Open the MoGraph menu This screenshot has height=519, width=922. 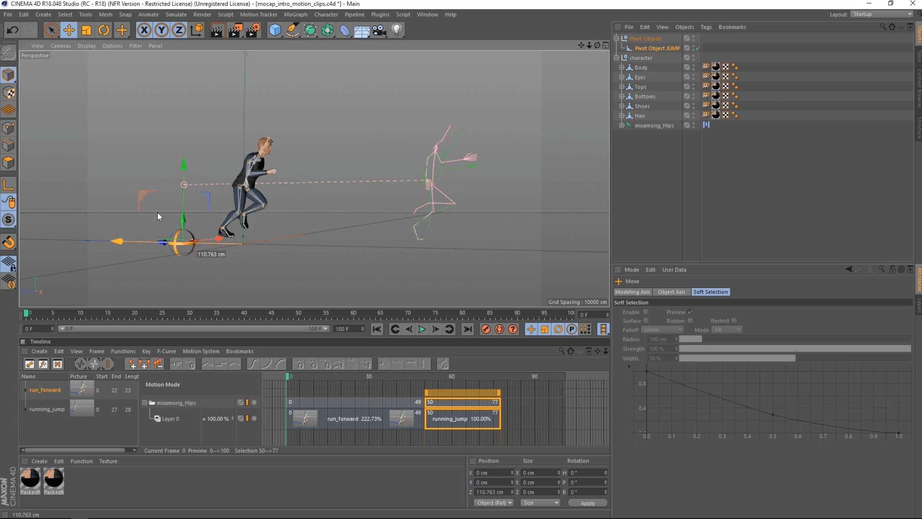tap(295, 15)
